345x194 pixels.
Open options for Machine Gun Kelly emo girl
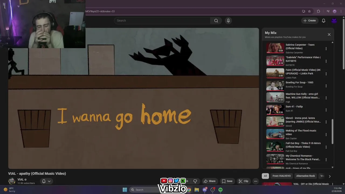pos(326,98)
